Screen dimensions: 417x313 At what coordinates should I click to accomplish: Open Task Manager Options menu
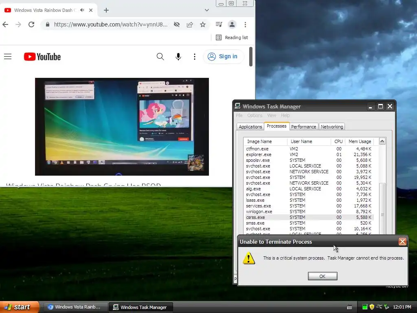click(255, 115)
